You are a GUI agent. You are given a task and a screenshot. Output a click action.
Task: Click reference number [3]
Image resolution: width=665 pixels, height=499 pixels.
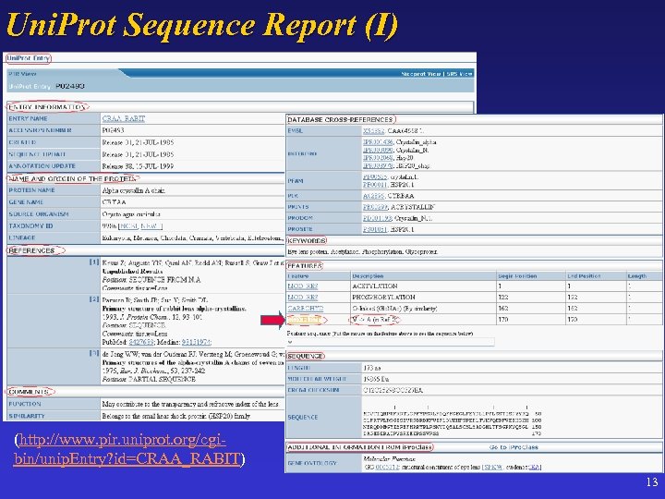94,353
